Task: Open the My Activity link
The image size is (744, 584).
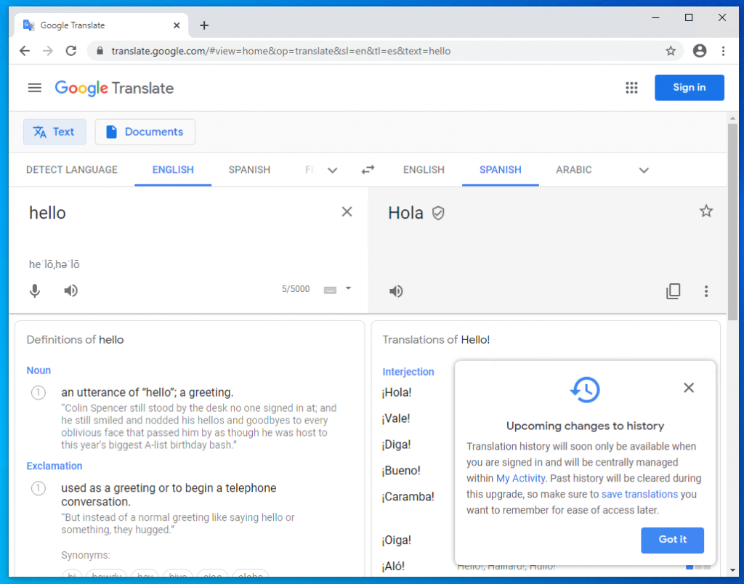Action: (x=520, y=478)
